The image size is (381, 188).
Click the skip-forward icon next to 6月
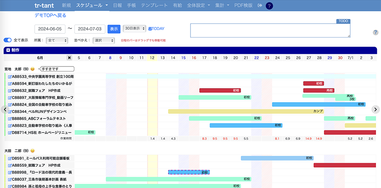tap(69, 58)
